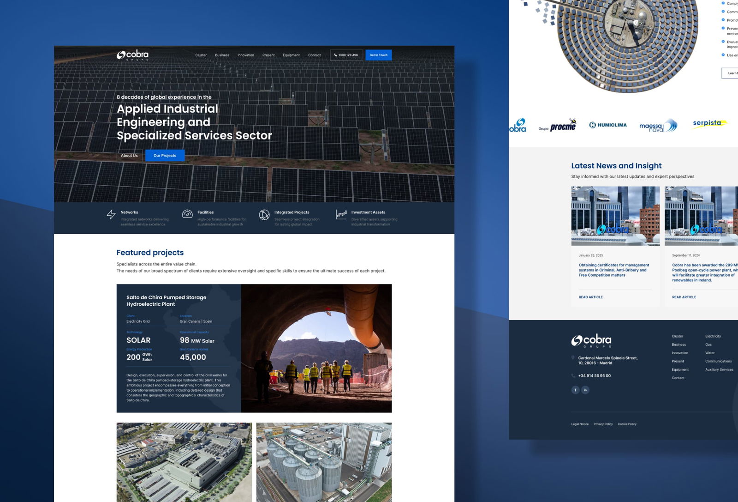738x502 pixels.
Task: Open the Privacy Policy footer link
Action: [x=603, y=424]
